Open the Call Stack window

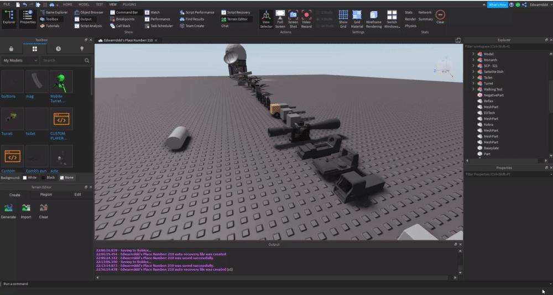click(120, 26)
